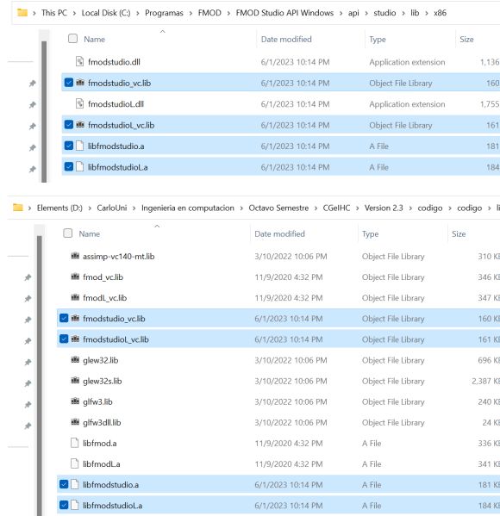500x516 pixels.
Task: Click the glfw3dll.lib library icon
Action: (75, 422)
